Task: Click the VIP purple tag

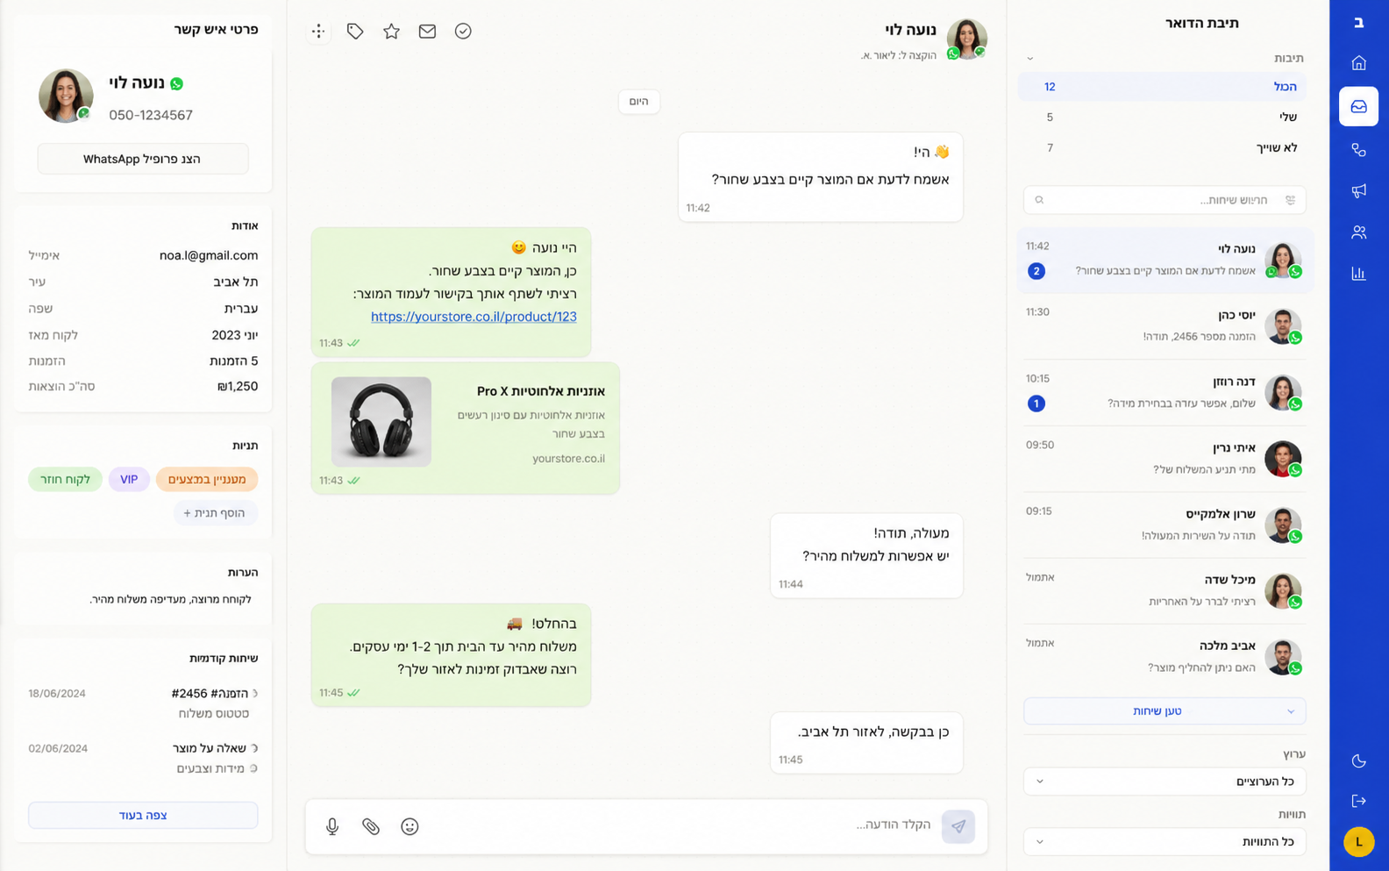Action: (129, 479)
